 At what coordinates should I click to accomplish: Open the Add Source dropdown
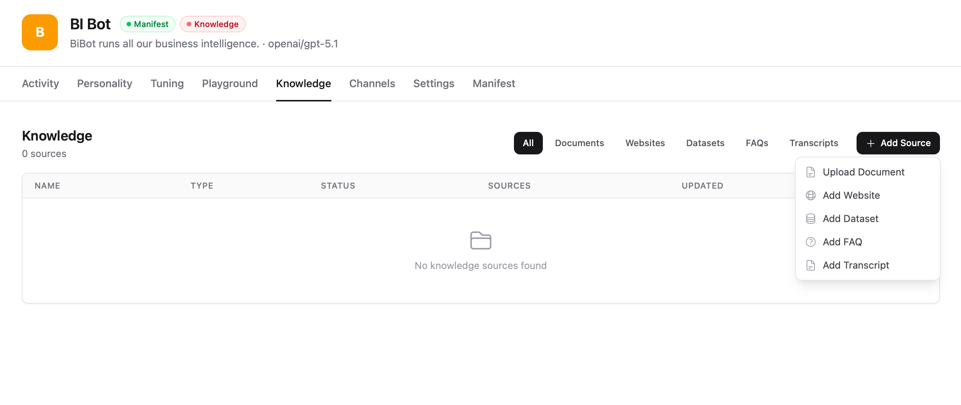pyautogui.click(x=898, y=143)
